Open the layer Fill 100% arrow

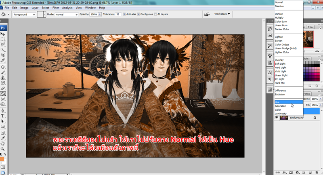pyautogui.click(x=320, y=105)
